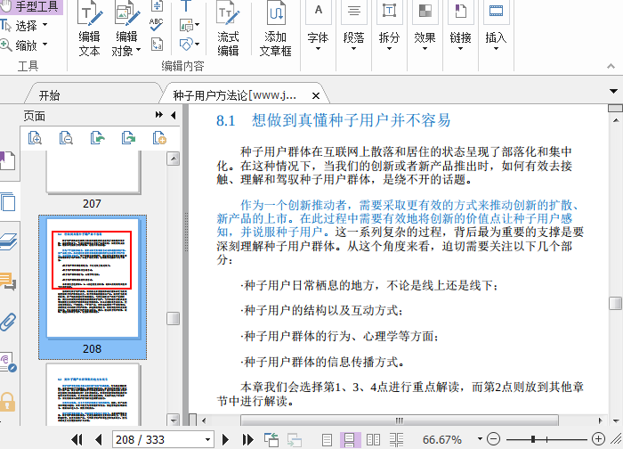The image size is (623, 449).
Task: Click the split window handle above scrollbar
Action: (615, 108)
